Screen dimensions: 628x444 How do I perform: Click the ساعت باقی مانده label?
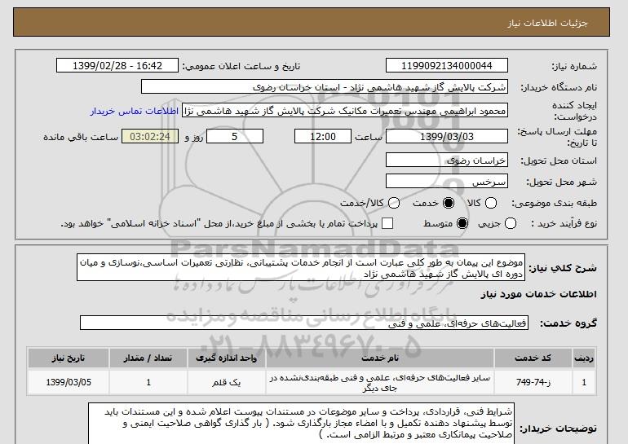(81, 137)
